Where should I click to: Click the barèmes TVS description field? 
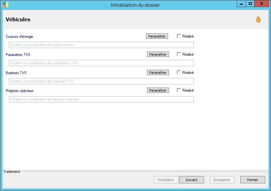[101, 81]
